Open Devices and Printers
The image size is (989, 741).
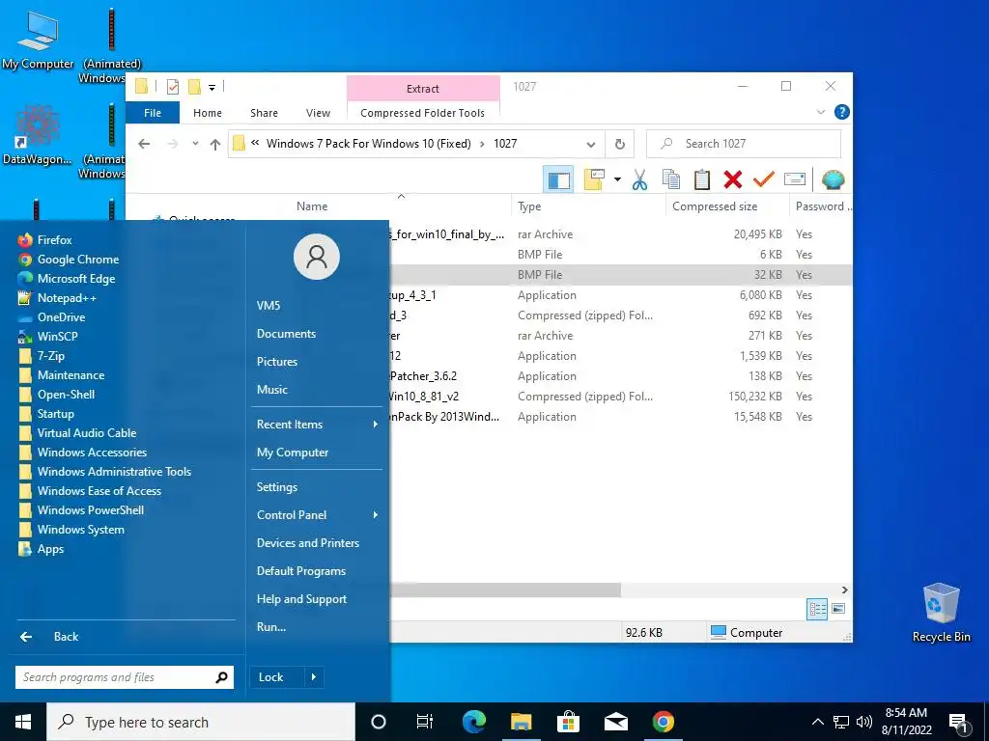tap(308, 543)
